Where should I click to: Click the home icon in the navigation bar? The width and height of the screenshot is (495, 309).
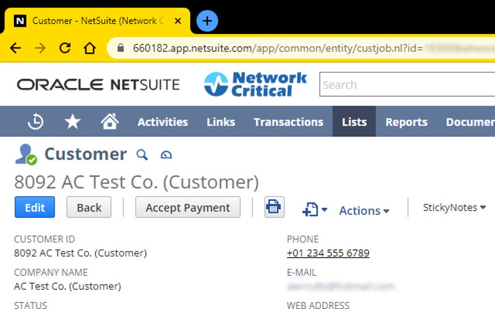tap(110, 121)
